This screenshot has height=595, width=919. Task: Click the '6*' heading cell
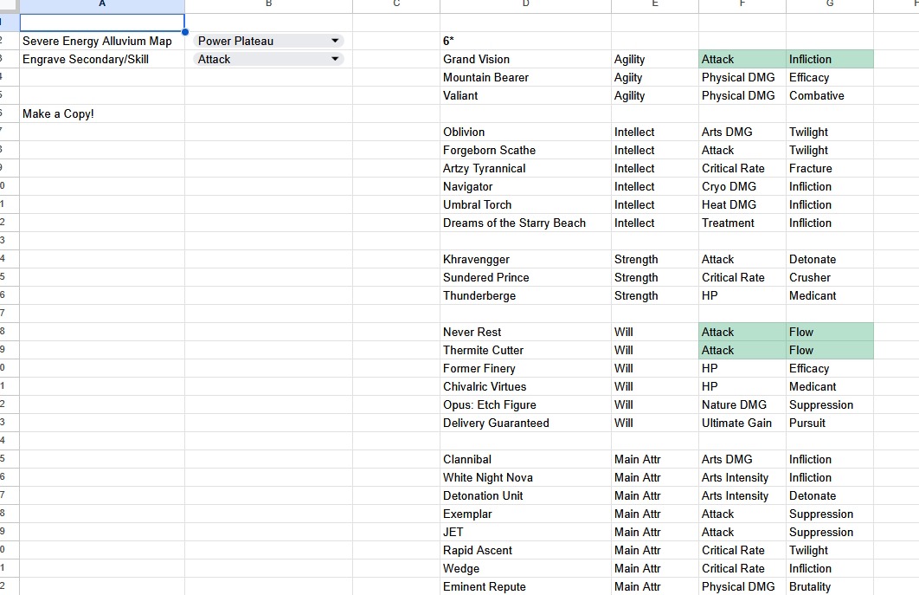(526, 41)
